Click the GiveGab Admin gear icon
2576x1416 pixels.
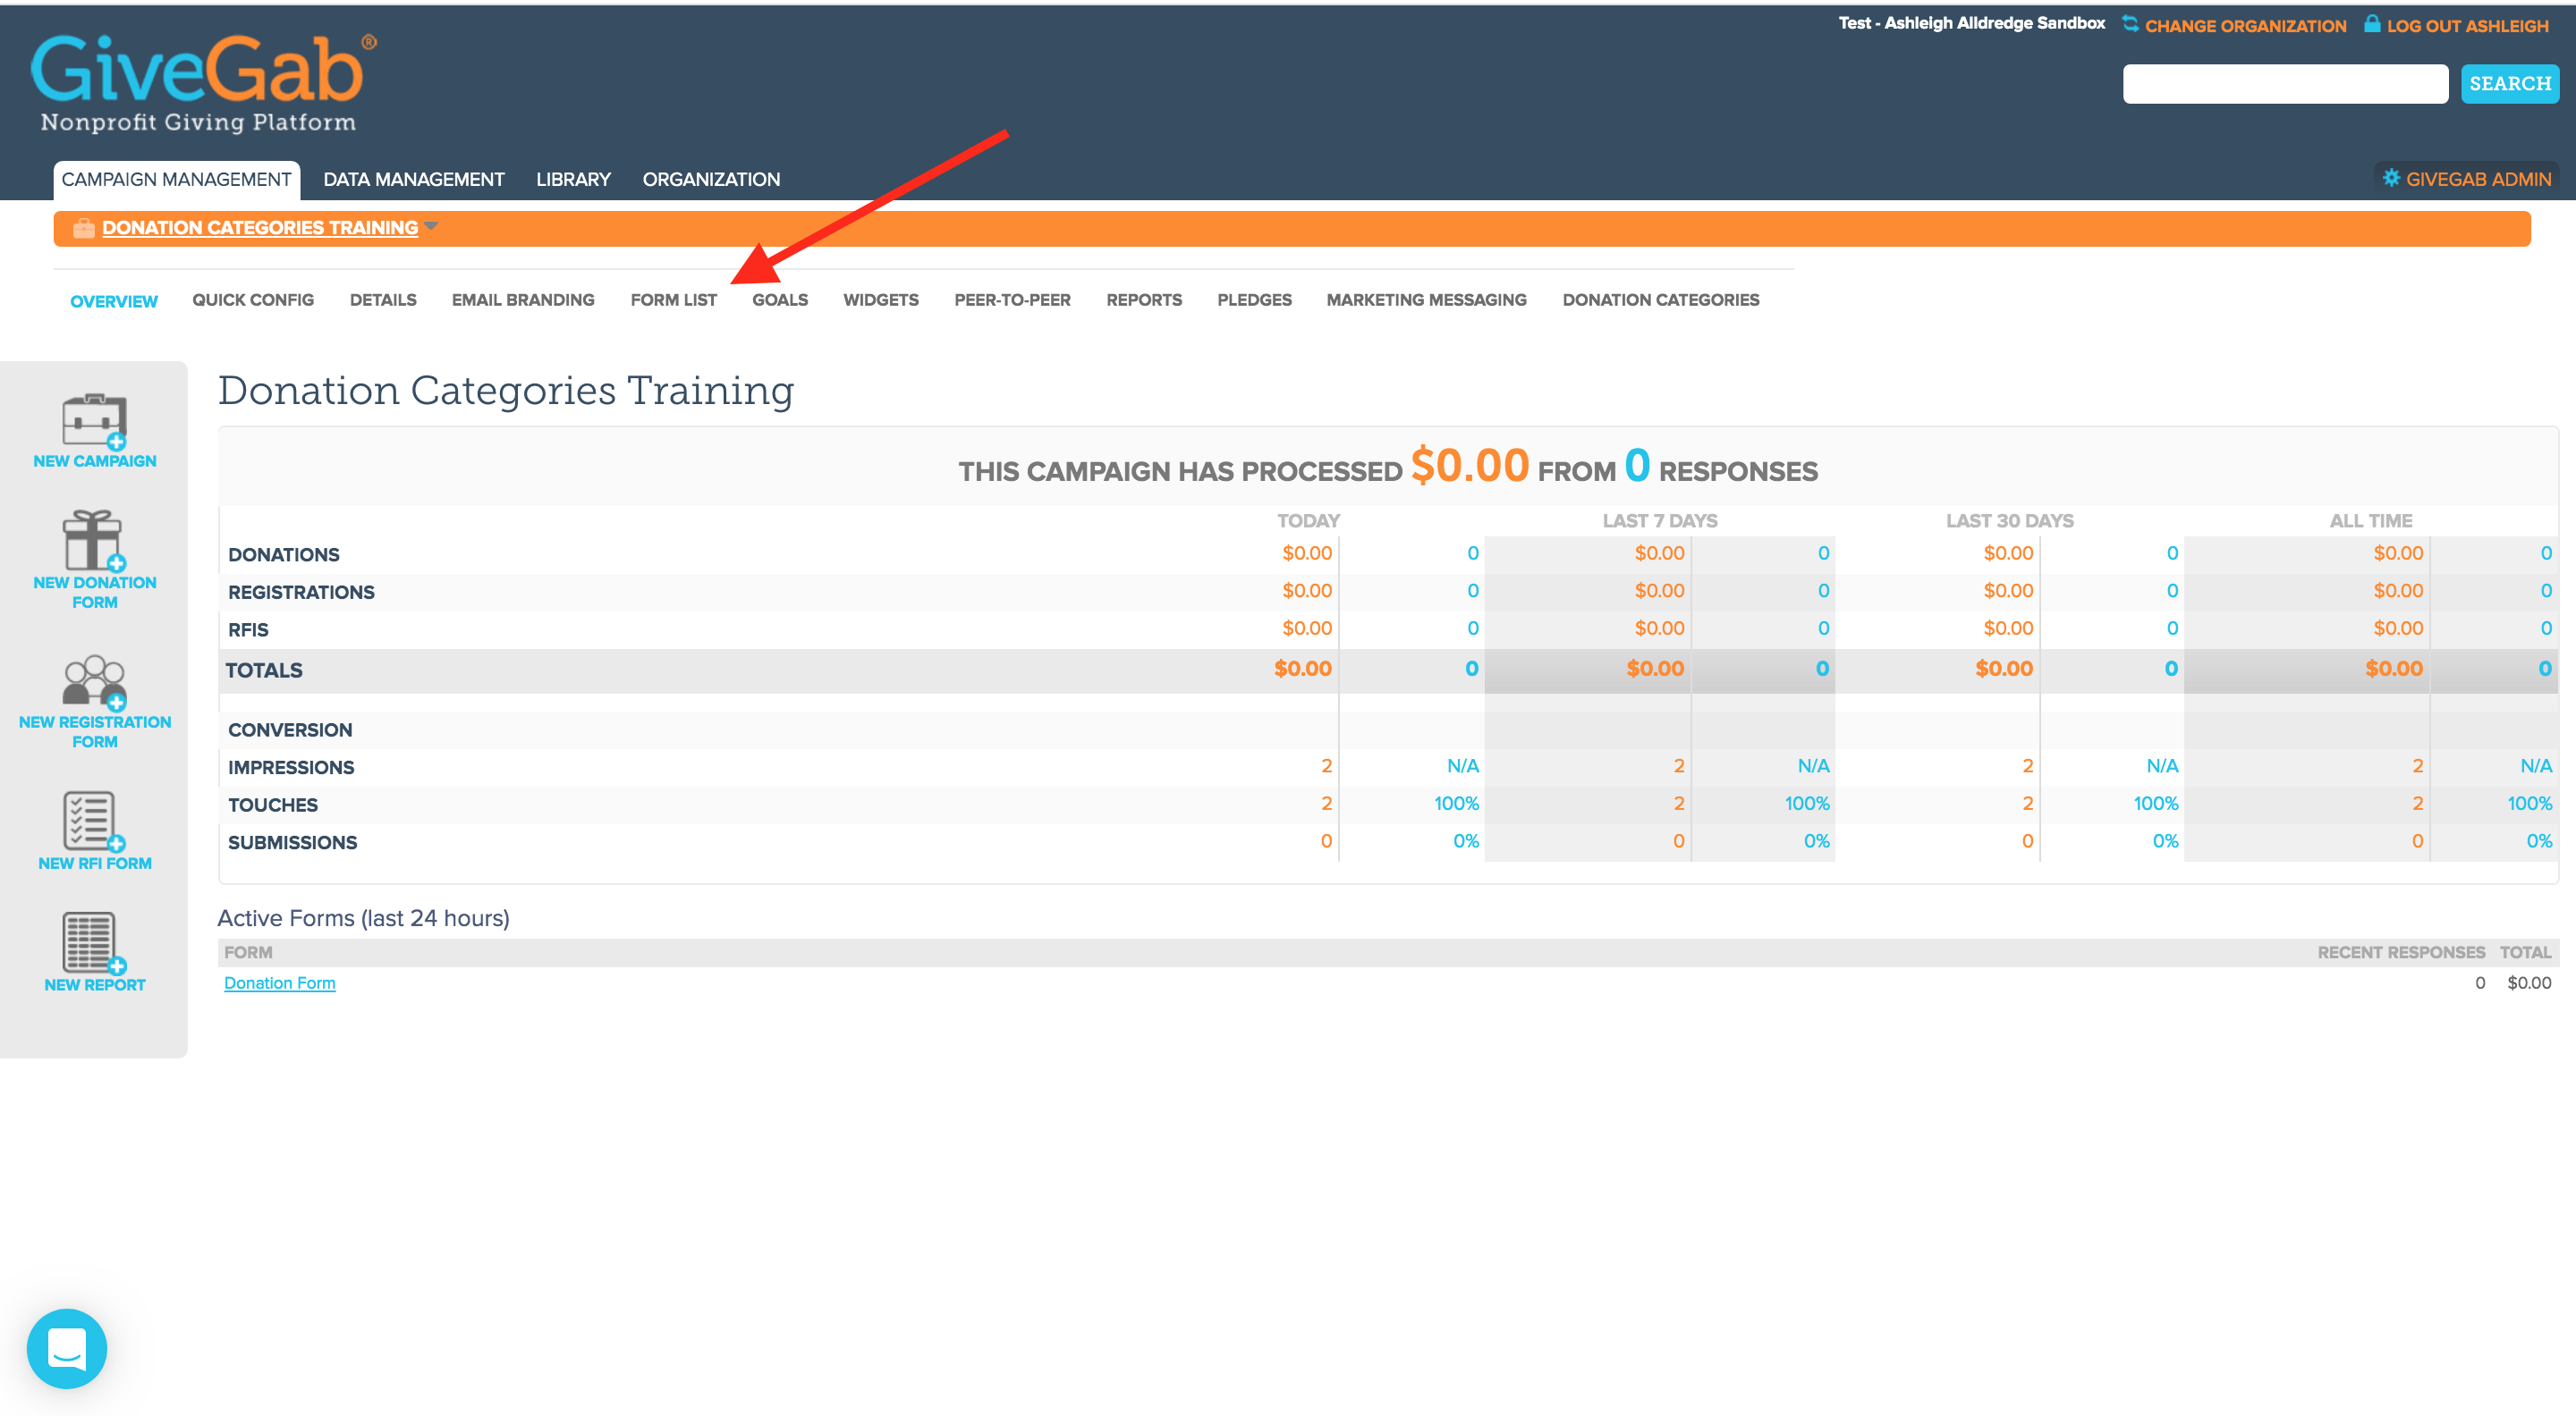[x=2391, y=178]
